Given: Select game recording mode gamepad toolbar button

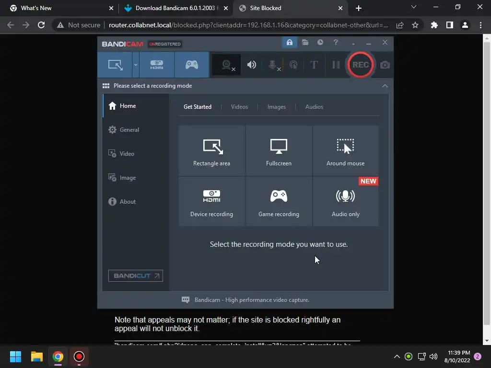Looking at the screenshot, I should 192,65.
